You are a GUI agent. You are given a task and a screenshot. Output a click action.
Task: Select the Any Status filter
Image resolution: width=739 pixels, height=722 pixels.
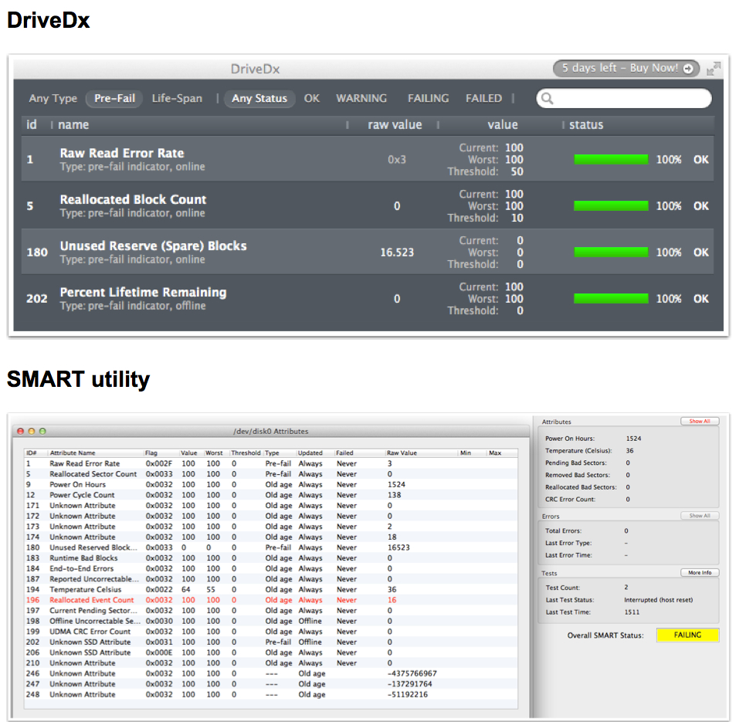(x=259, y=99)
